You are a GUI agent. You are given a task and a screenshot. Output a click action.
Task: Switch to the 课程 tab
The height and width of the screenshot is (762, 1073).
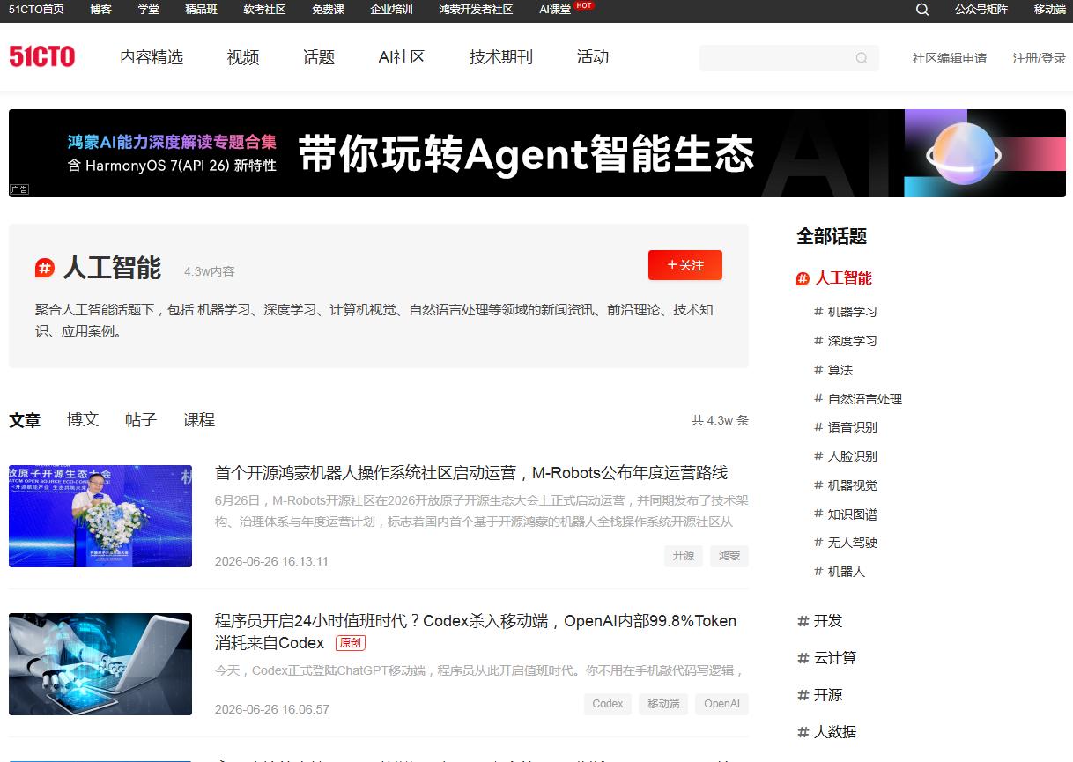coord(199,420)
